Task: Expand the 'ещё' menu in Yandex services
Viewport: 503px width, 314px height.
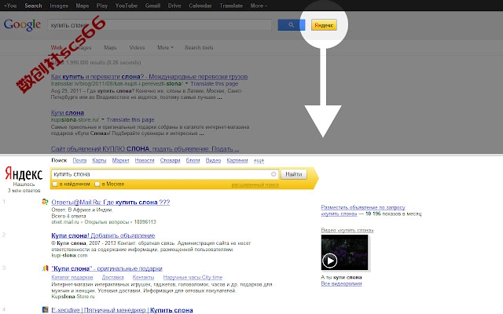Action: coord(259,160)
